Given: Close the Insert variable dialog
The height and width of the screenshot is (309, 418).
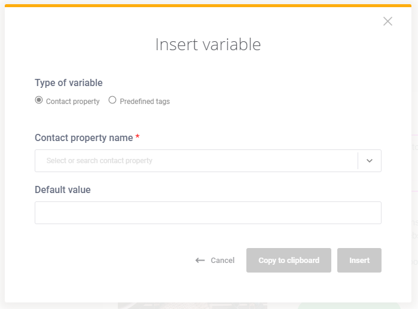Looking at the screenshot, I should click(x=388, y=22).
